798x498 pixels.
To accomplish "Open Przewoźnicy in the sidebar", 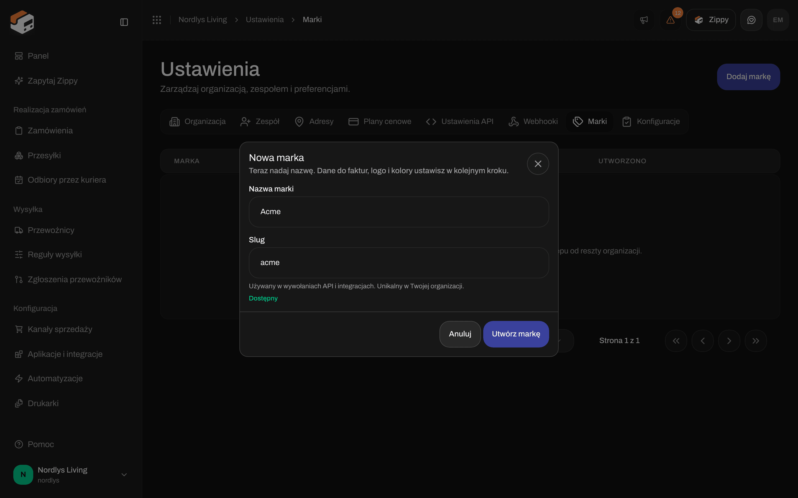I will 71,230.
